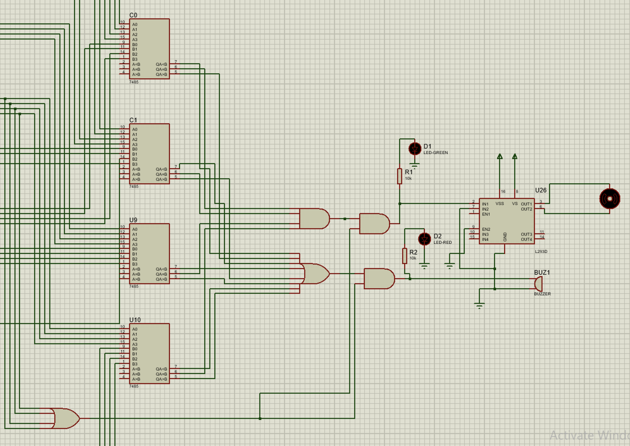Select the AND gate feeding the buzzer
Screen dimensions: 630x446
[379, 278]
